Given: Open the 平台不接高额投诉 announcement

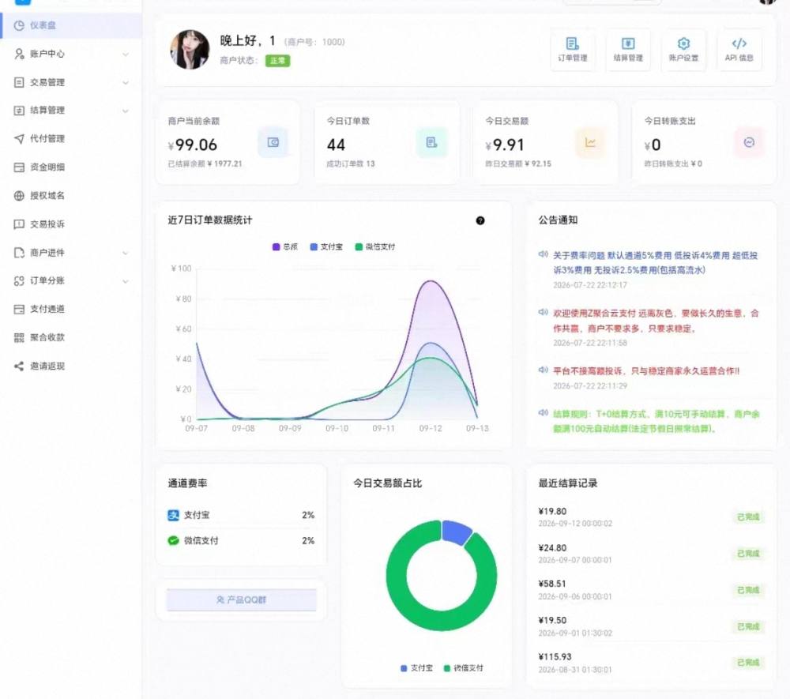Looking at the screenshot, I should click(646, 371).
